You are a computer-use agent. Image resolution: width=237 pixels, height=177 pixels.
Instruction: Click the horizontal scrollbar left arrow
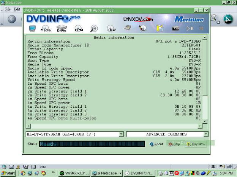(28, 126)
